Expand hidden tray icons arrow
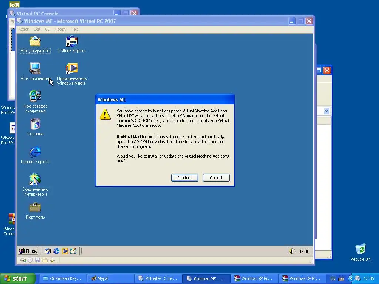 point(351,279)
